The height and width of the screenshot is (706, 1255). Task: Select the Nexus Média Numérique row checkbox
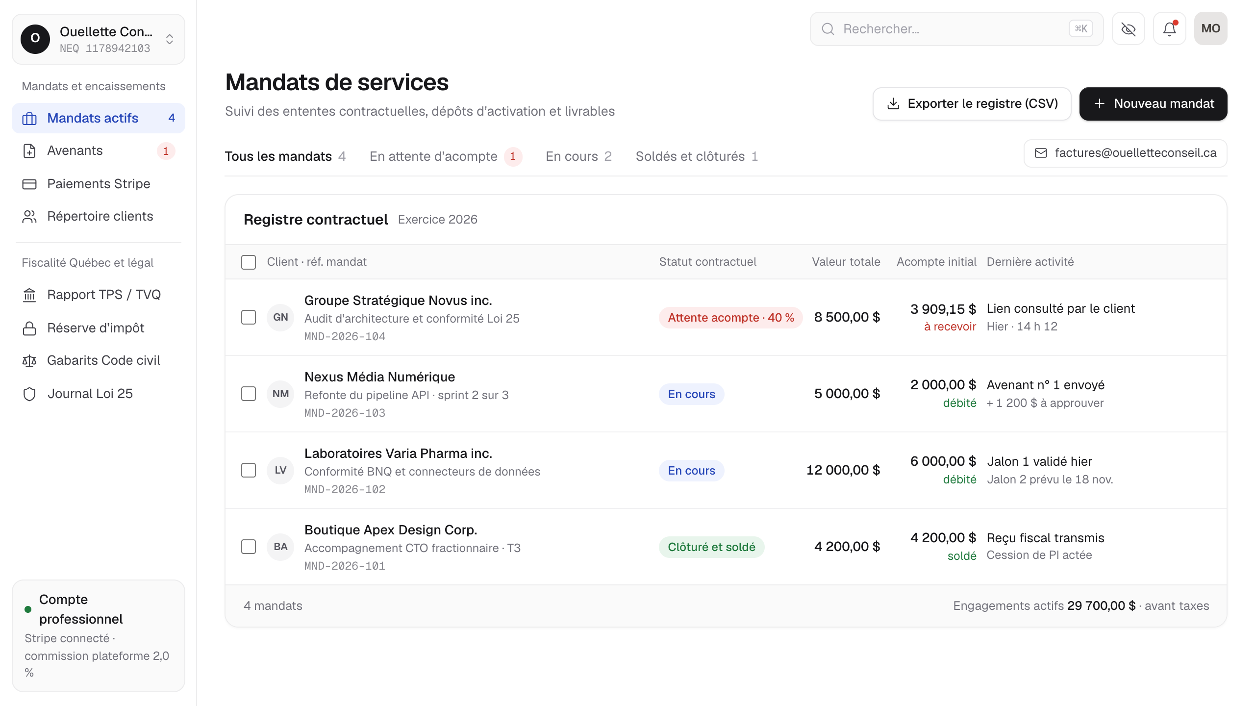click(x=249, y=394)
